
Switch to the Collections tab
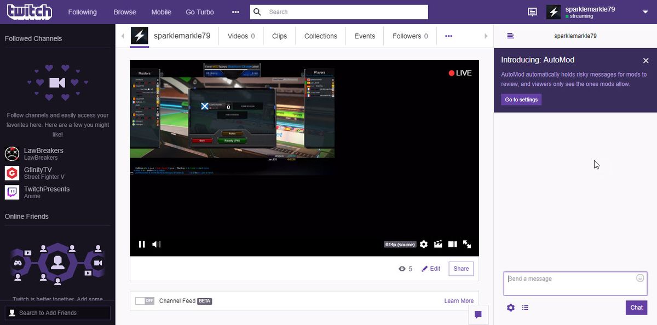pyautogui.click(x=321, y=36)
